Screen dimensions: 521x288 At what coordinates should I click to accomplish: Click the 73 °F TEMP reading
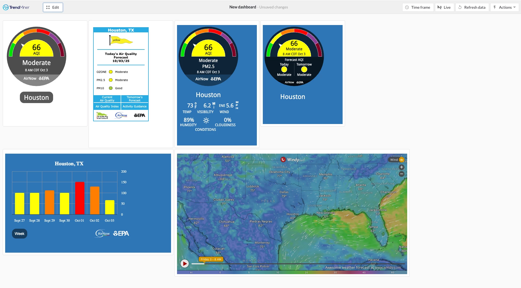pos(190,108)
